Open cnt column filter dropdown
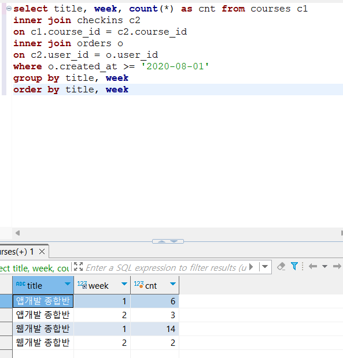 pos(173,284)
